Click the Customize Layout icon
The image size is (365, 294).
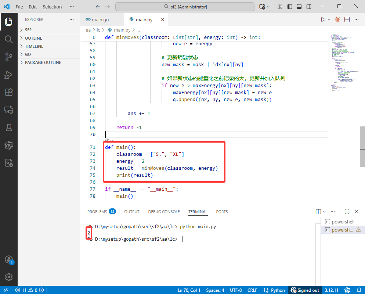click(x=280, y=7)
